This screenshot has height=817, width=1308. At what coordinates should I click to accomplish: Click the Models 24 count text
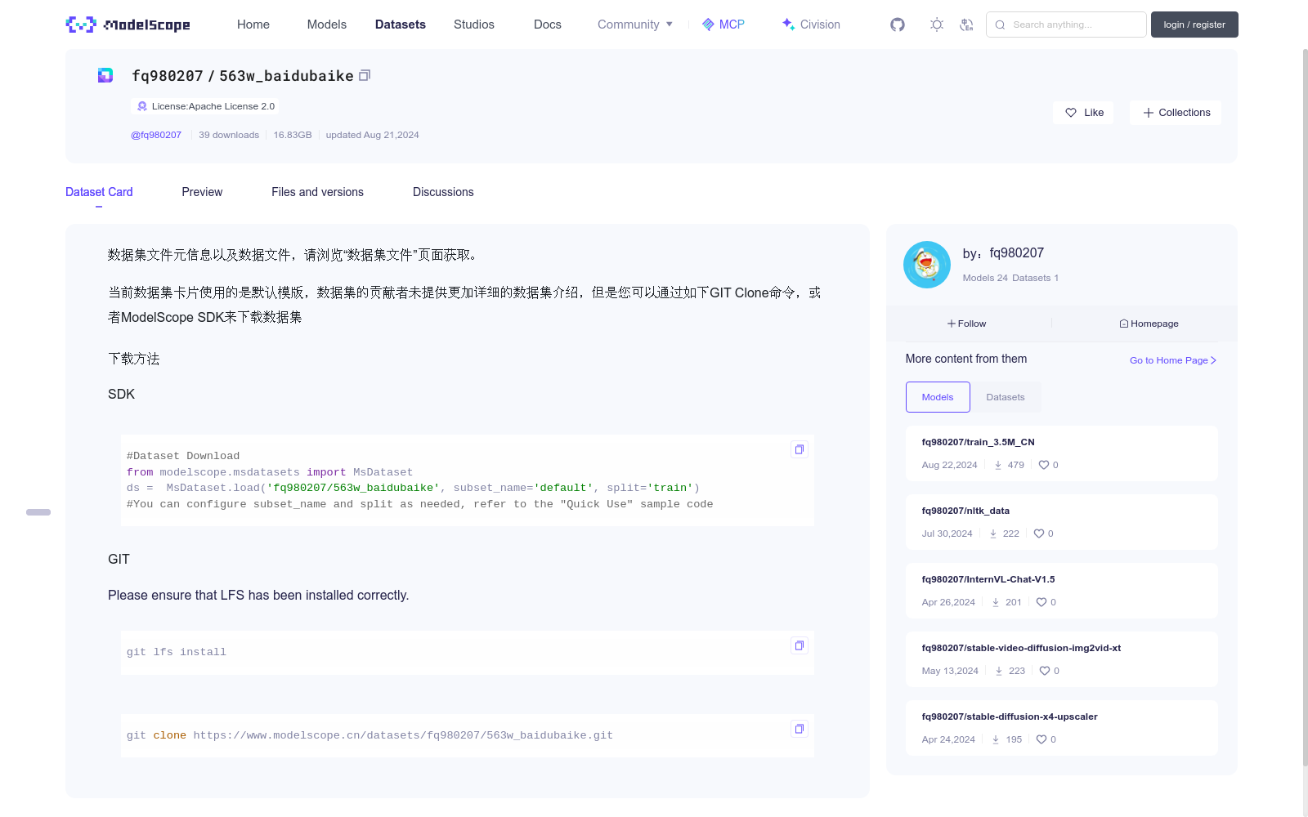[x=985, y=278]
